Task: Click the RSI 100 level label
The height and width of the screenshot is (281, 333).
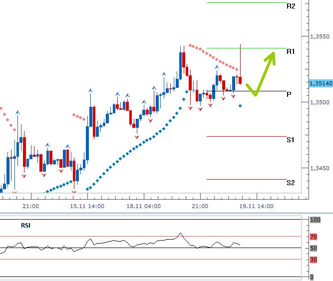Action: coord(315,220)
